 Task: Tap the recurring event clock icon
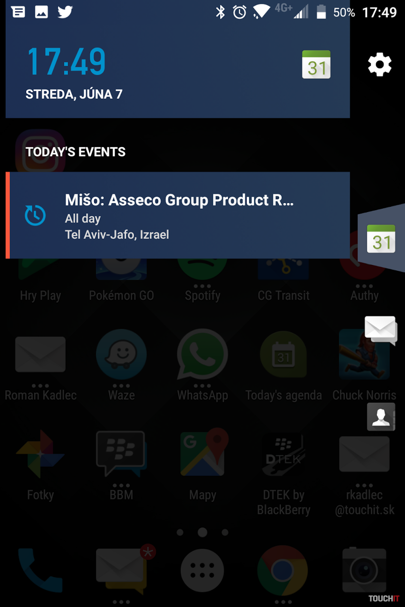(x=35, y=215)
